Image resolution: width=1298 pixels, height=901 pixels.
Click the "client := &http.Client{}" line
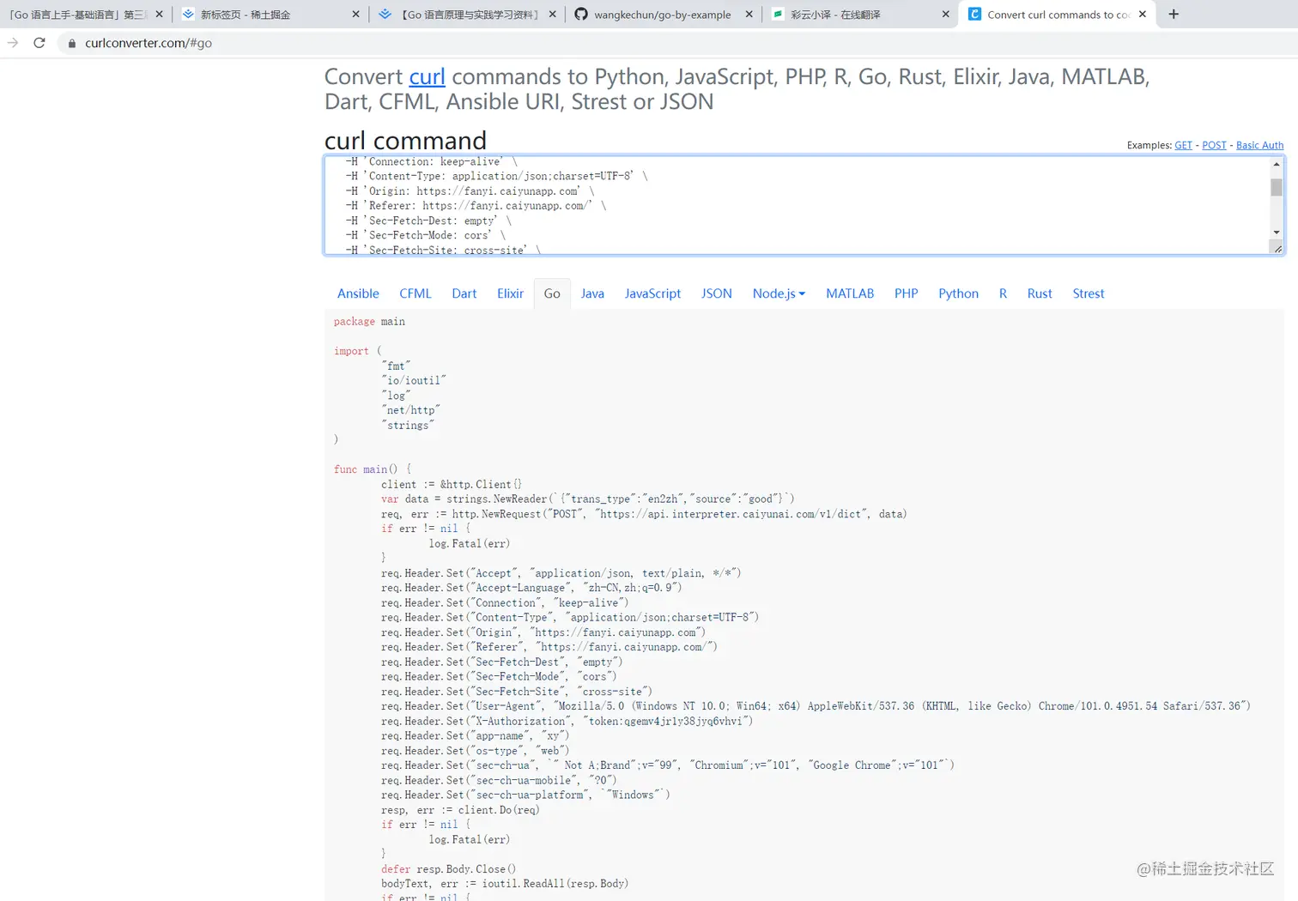point(452,485)
